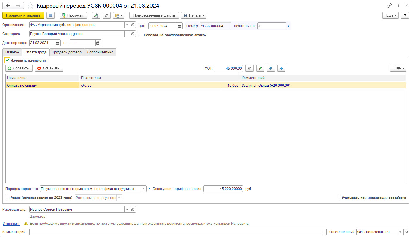Click the 'Увеличен Оклад (+20 000,00)' comment cell
The image size is (412, 237).
323,86
